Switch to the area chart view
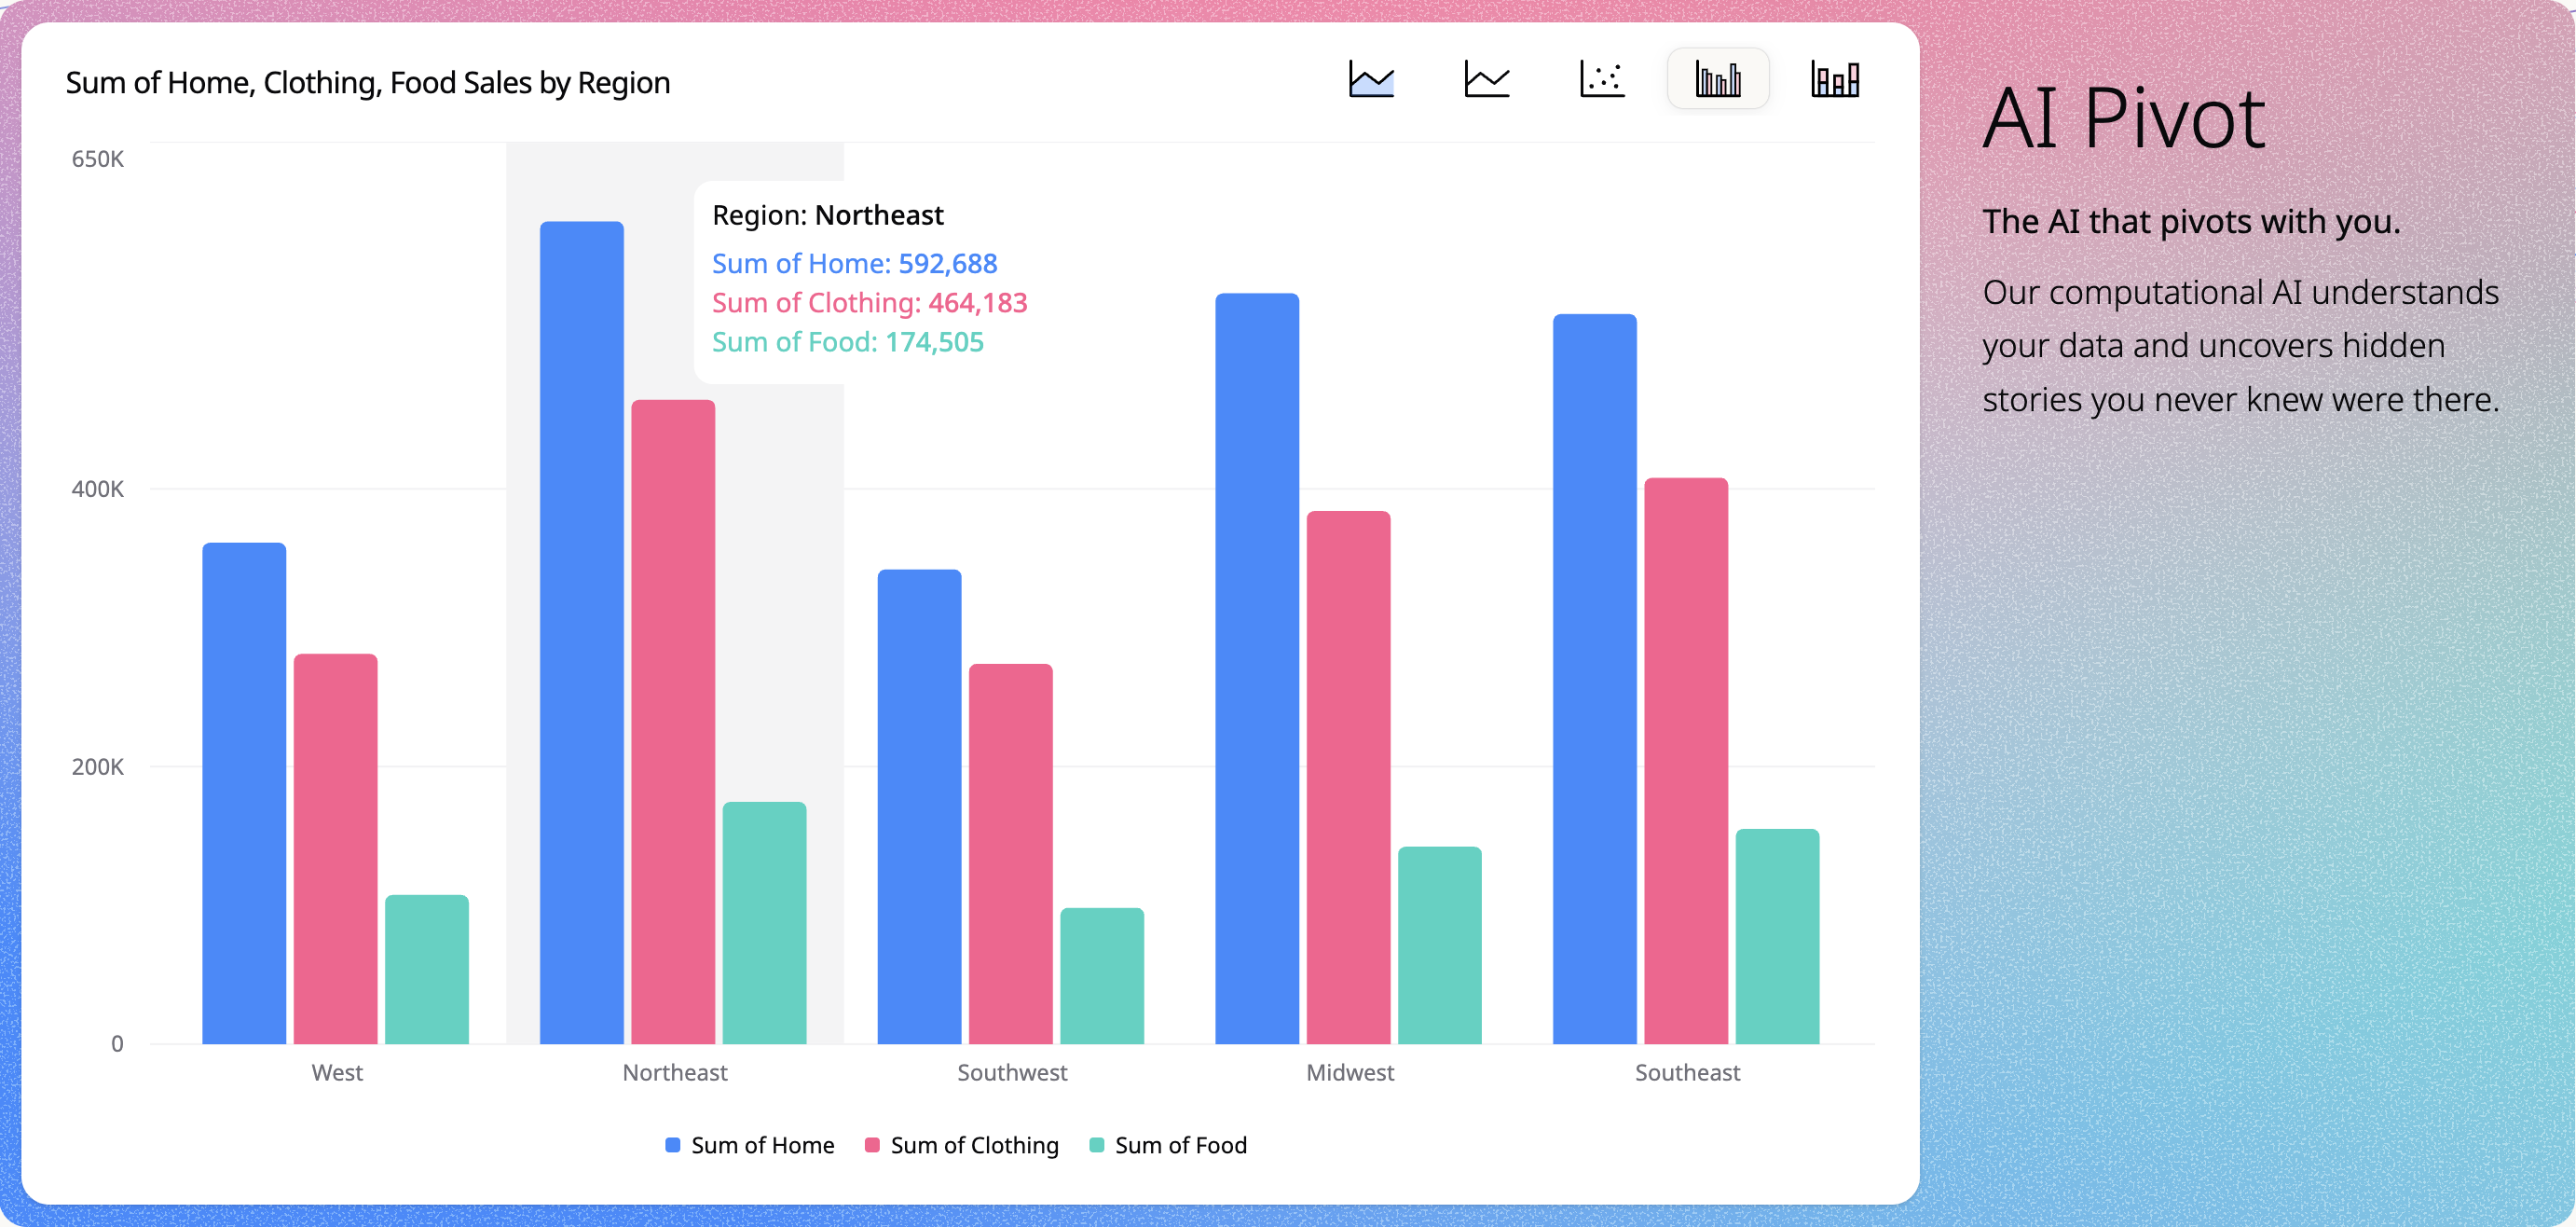2576x1227 pixels. pos(1370,80)
